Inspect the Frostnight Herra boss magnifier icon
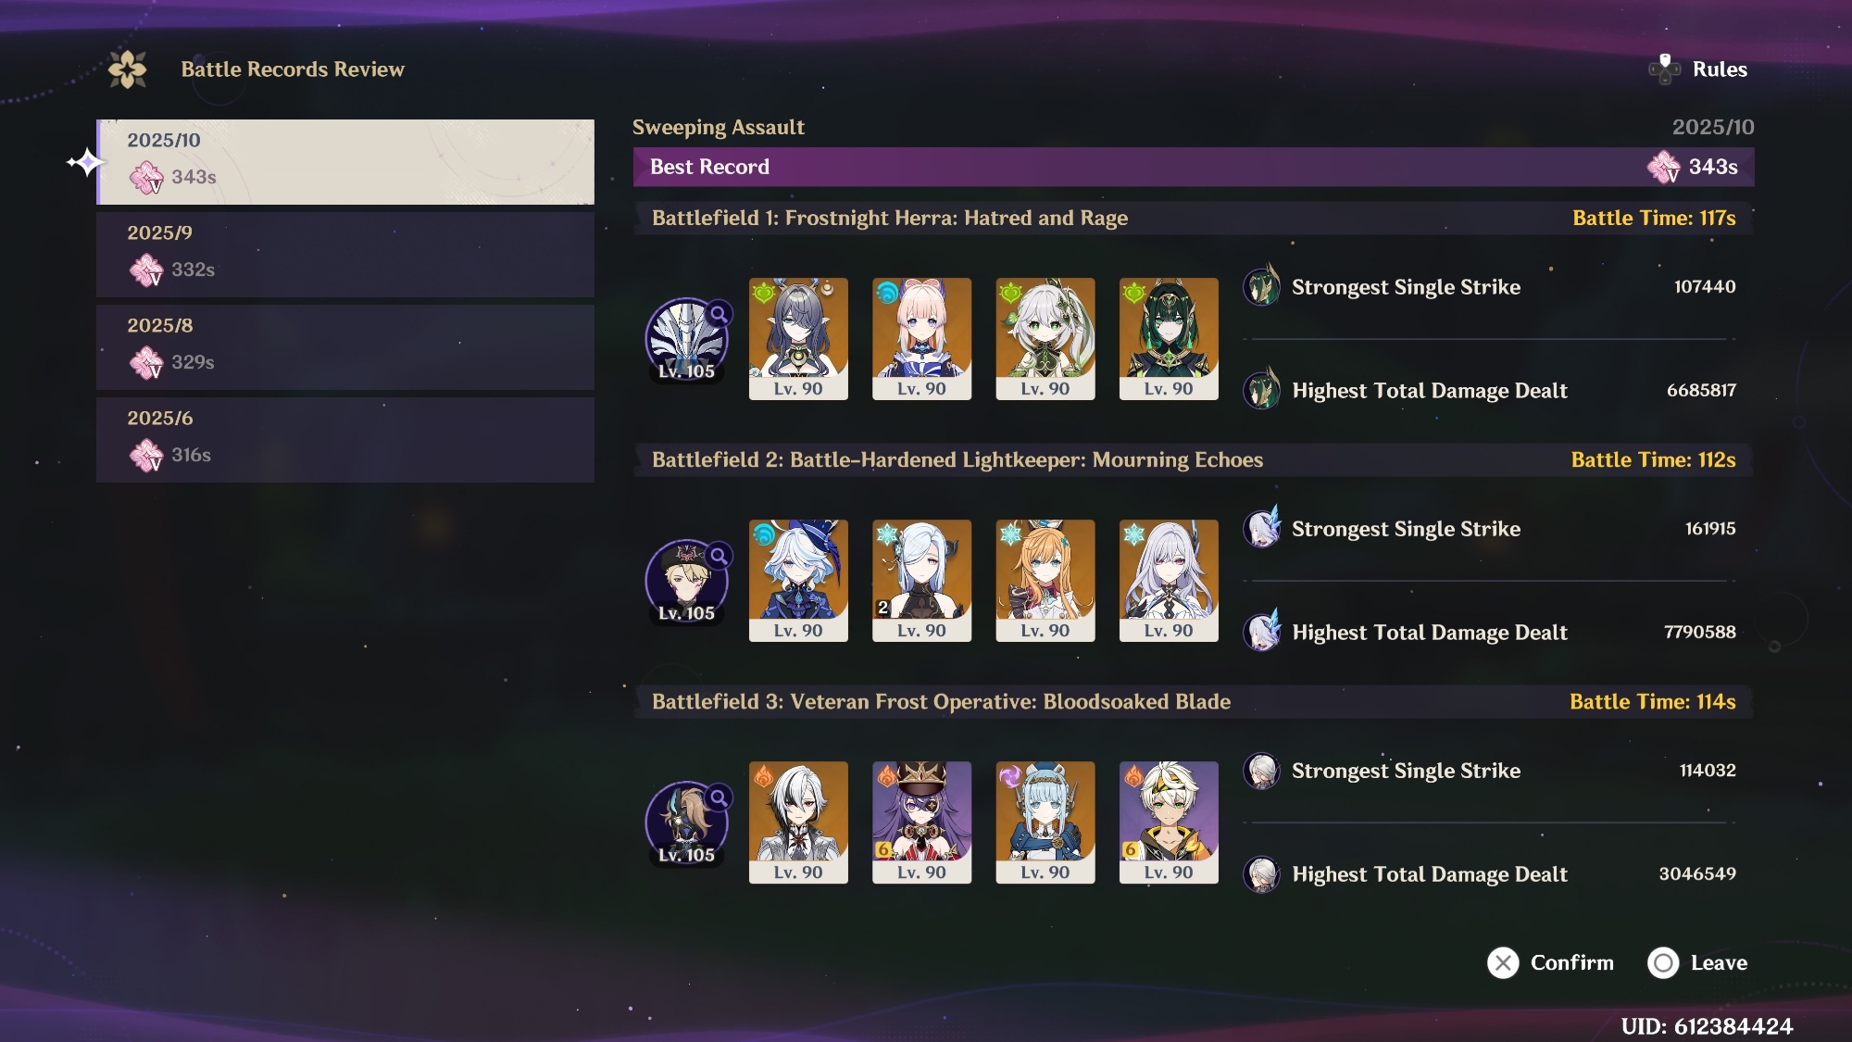Image resolution: width=1852 pixels, height=1042 pixels. coord(719,314)
